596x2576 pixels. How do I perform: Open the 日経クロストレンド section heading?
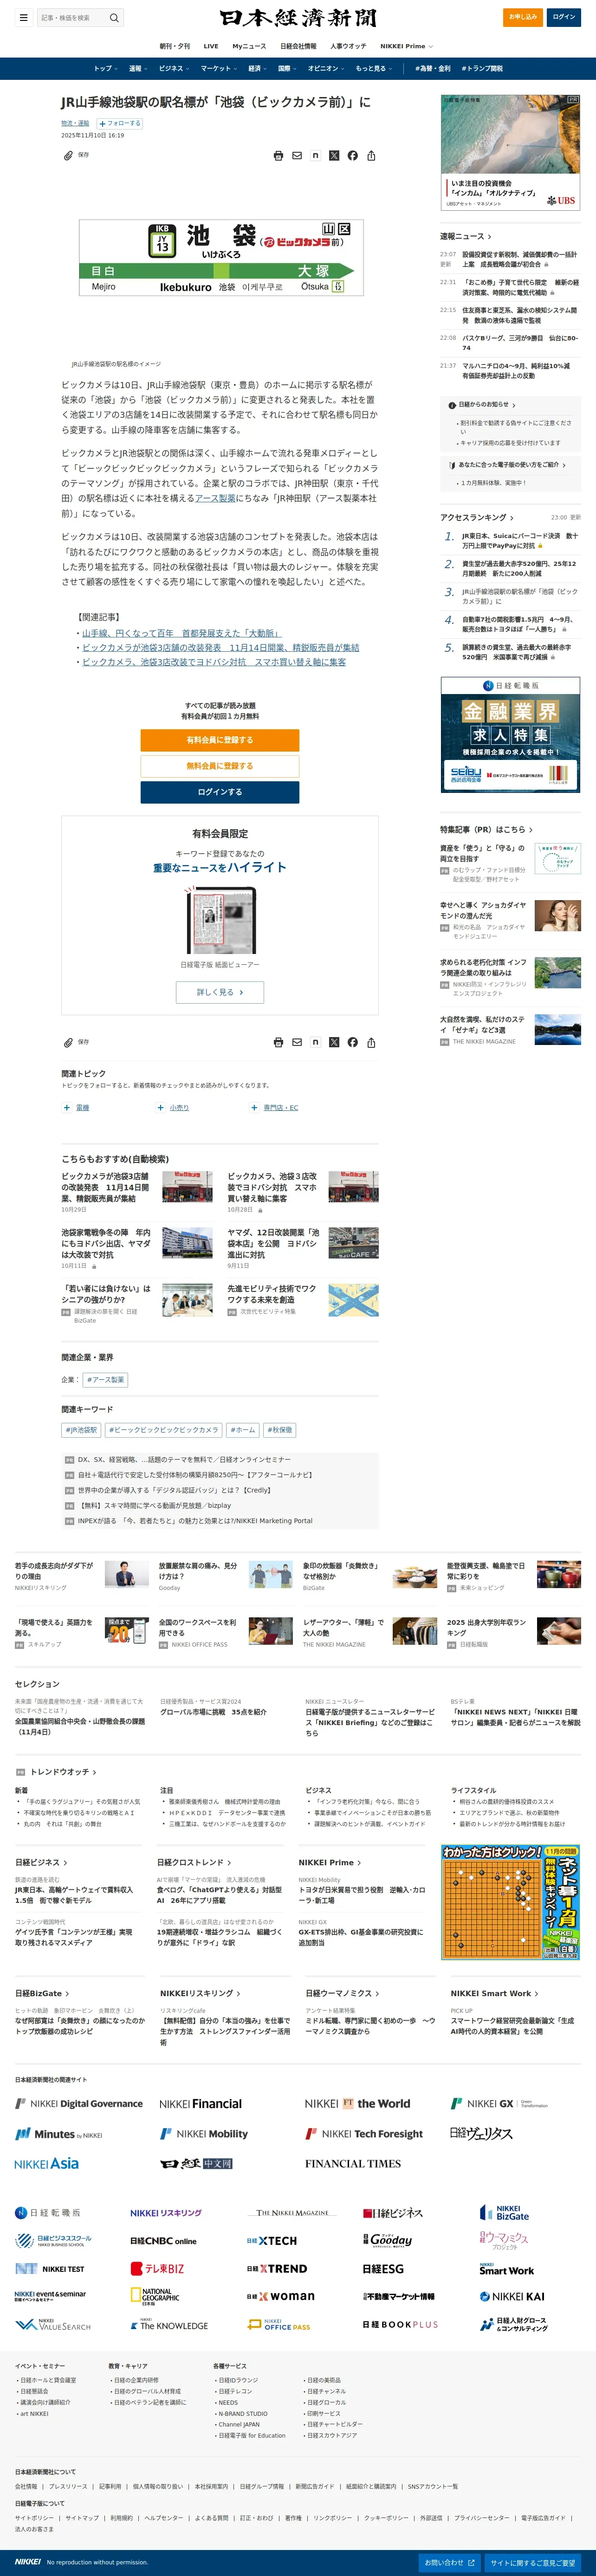194,1863
